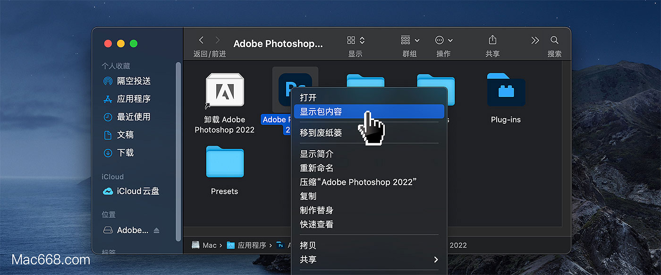Open the icon view display switcher

coord(356,40)
